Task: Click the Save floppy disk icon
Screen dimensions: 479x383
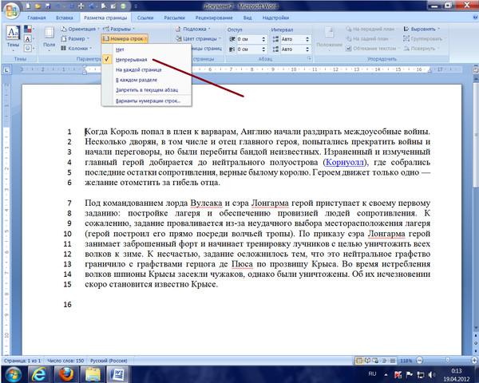Action: 48,6
